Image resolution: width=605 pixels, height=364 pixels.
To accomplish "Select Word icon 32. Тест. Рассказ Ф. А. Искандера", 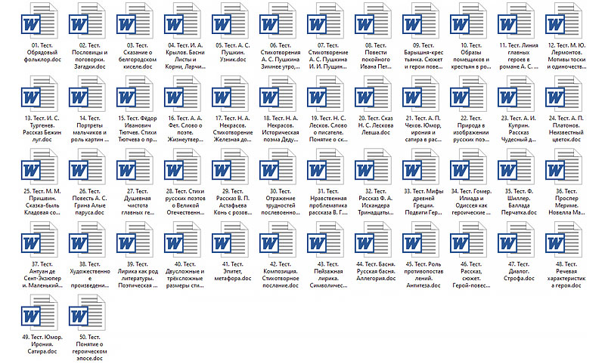I will point(373,167).
